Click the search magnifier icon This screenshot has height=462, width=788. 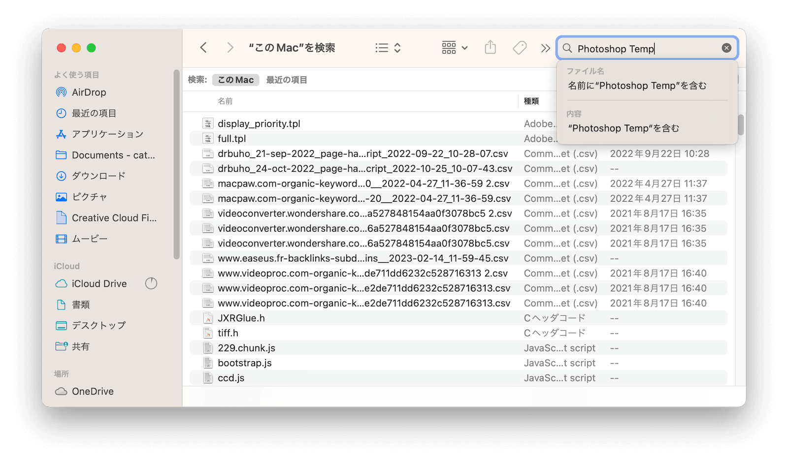pos(567,48)
